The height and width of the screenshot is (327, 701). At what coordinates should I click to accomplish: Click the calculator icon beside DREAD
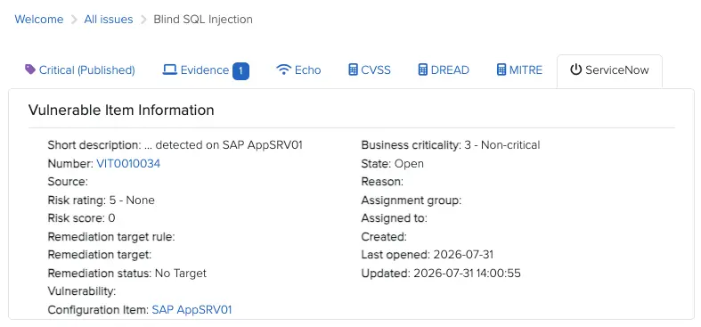coord(423,69)
